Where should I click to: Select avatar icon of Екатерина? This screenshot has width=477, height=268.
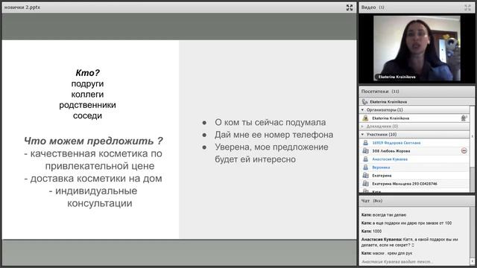pos(365,176)
